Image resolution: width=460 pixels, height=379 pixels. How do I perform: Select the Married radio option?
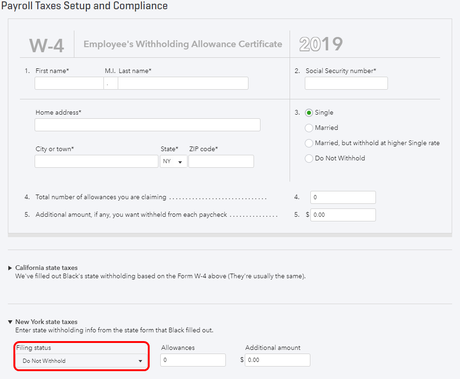point(309,128)
